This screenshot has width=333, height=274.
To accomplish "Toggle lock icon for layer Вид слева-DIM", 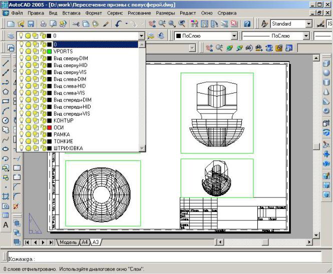I will pyautogui.click(x=44, y=79).
